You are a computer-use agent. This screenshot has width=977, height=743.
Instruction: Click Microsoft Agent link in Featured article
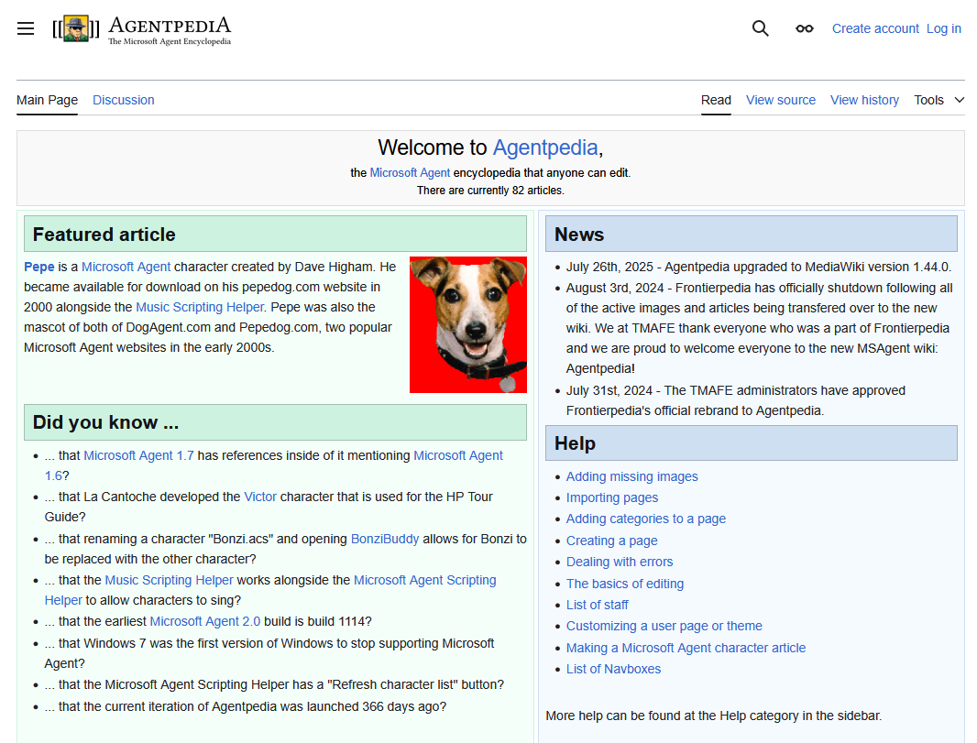(126, 267)
